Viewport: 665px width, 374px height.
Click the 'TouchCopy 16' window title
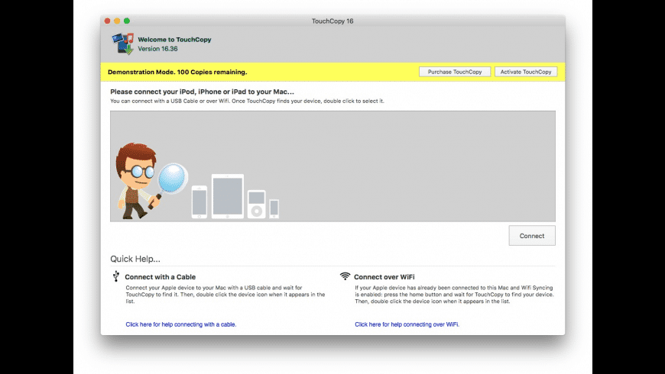pos(332,21)
